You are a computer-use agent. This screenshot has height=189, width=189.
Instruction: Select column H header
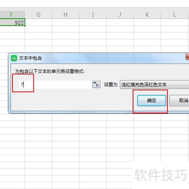[x=66, y=15]
